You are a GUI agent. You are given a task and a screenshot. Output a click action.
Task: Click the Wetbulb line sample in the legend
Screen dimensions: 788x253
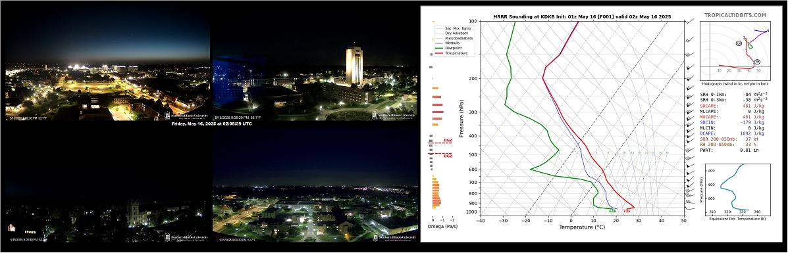tap(438, 44)
